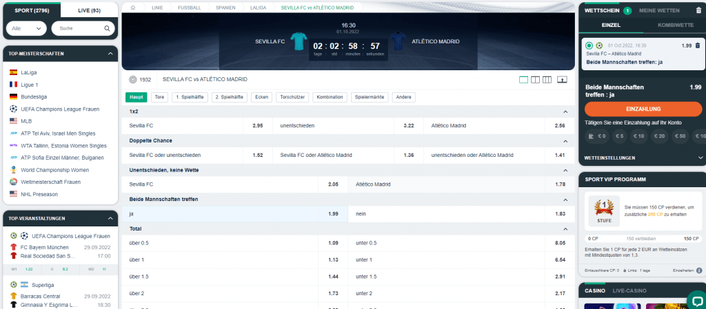Click the Germany flag next to Bundesliga

click(x=13, y=96)
